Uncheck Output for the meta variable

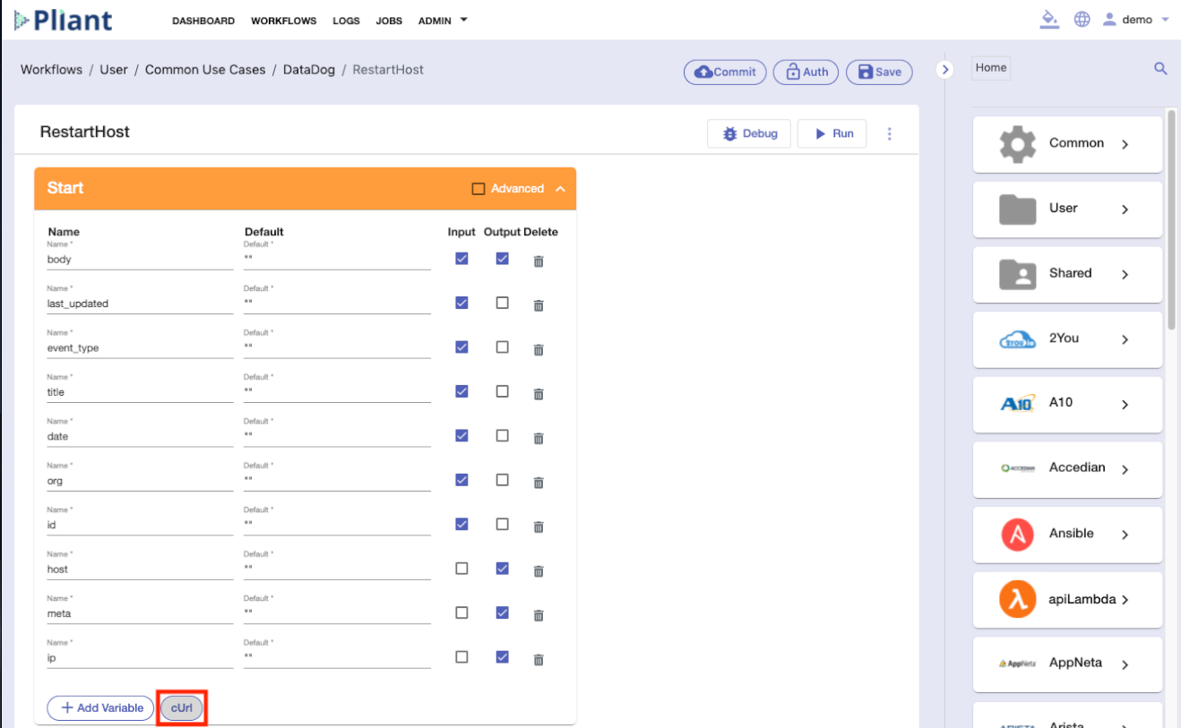(502, 612)
